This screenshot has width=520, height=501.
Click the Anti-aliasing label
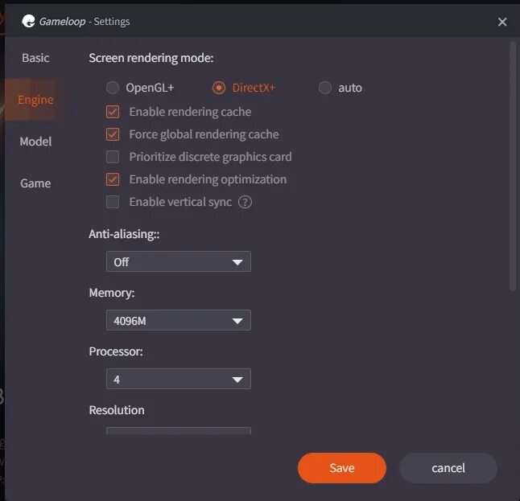[x=124, y=234]
